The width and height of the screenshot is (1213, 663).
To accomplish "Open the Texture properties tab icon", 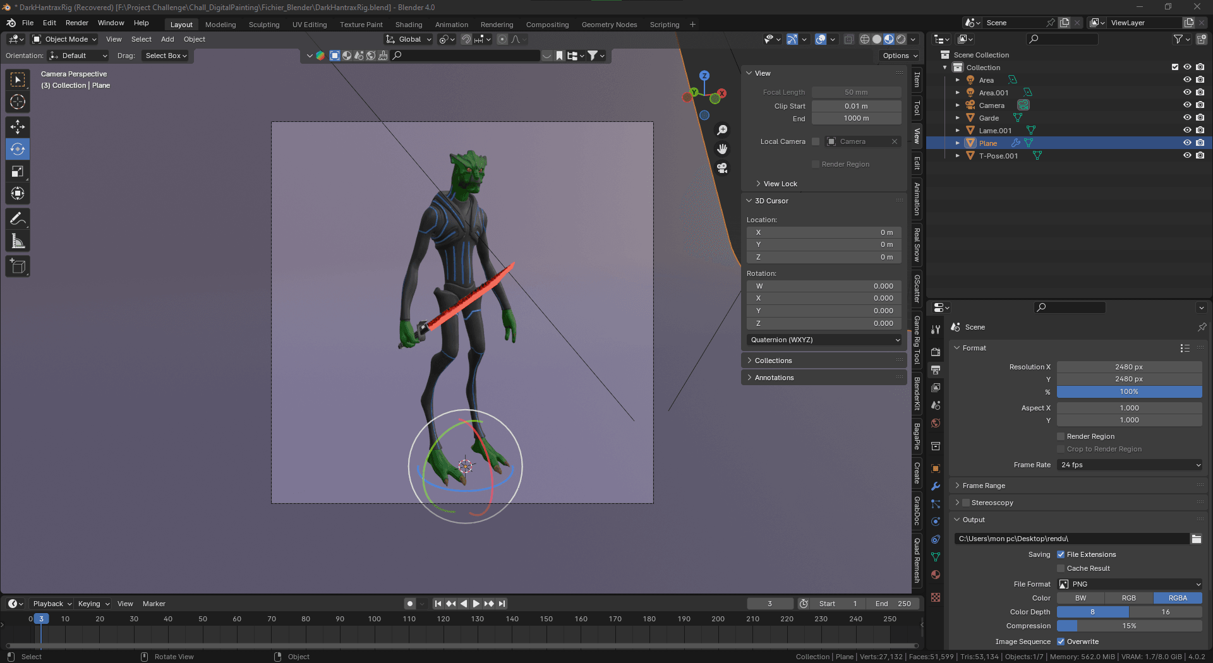I will tap(936, 597).
